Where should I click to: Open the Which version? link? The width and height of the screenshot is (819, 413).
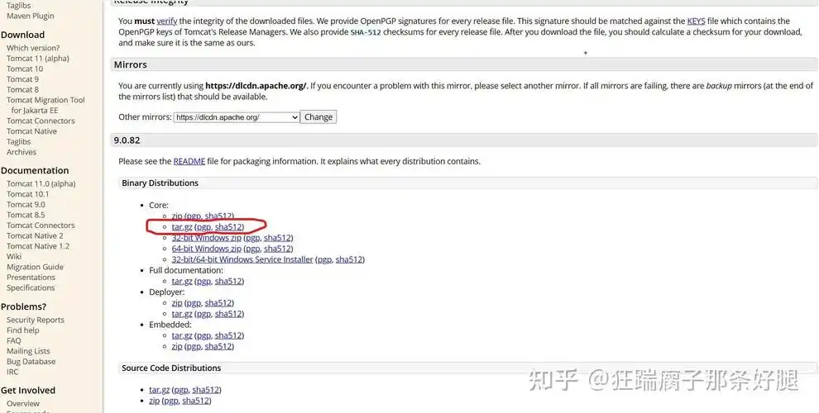click(x=33, y=48)
